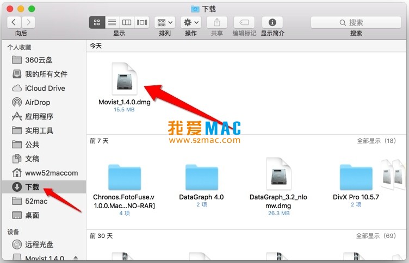
Task: Click the Share toolbar button
Action: tap(217, 22)
